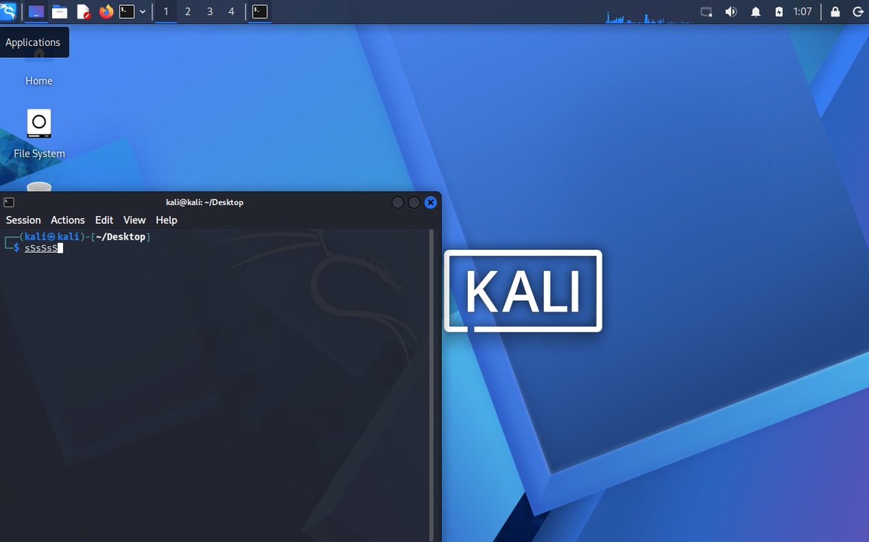Viewport: 869px width, 542px height.
Task: Click the battery power manager icon
Action: (779, 12)
